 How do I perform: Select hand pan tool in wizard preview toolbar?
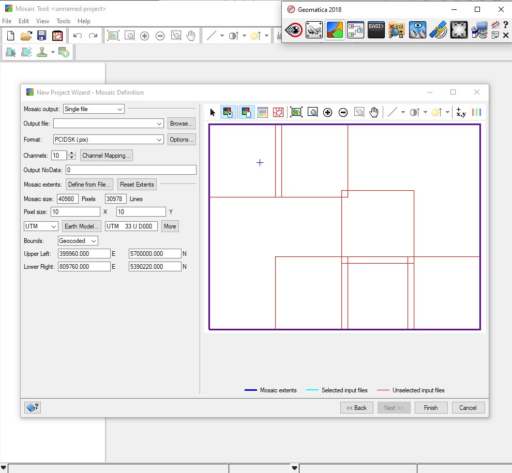coord(374,112)
